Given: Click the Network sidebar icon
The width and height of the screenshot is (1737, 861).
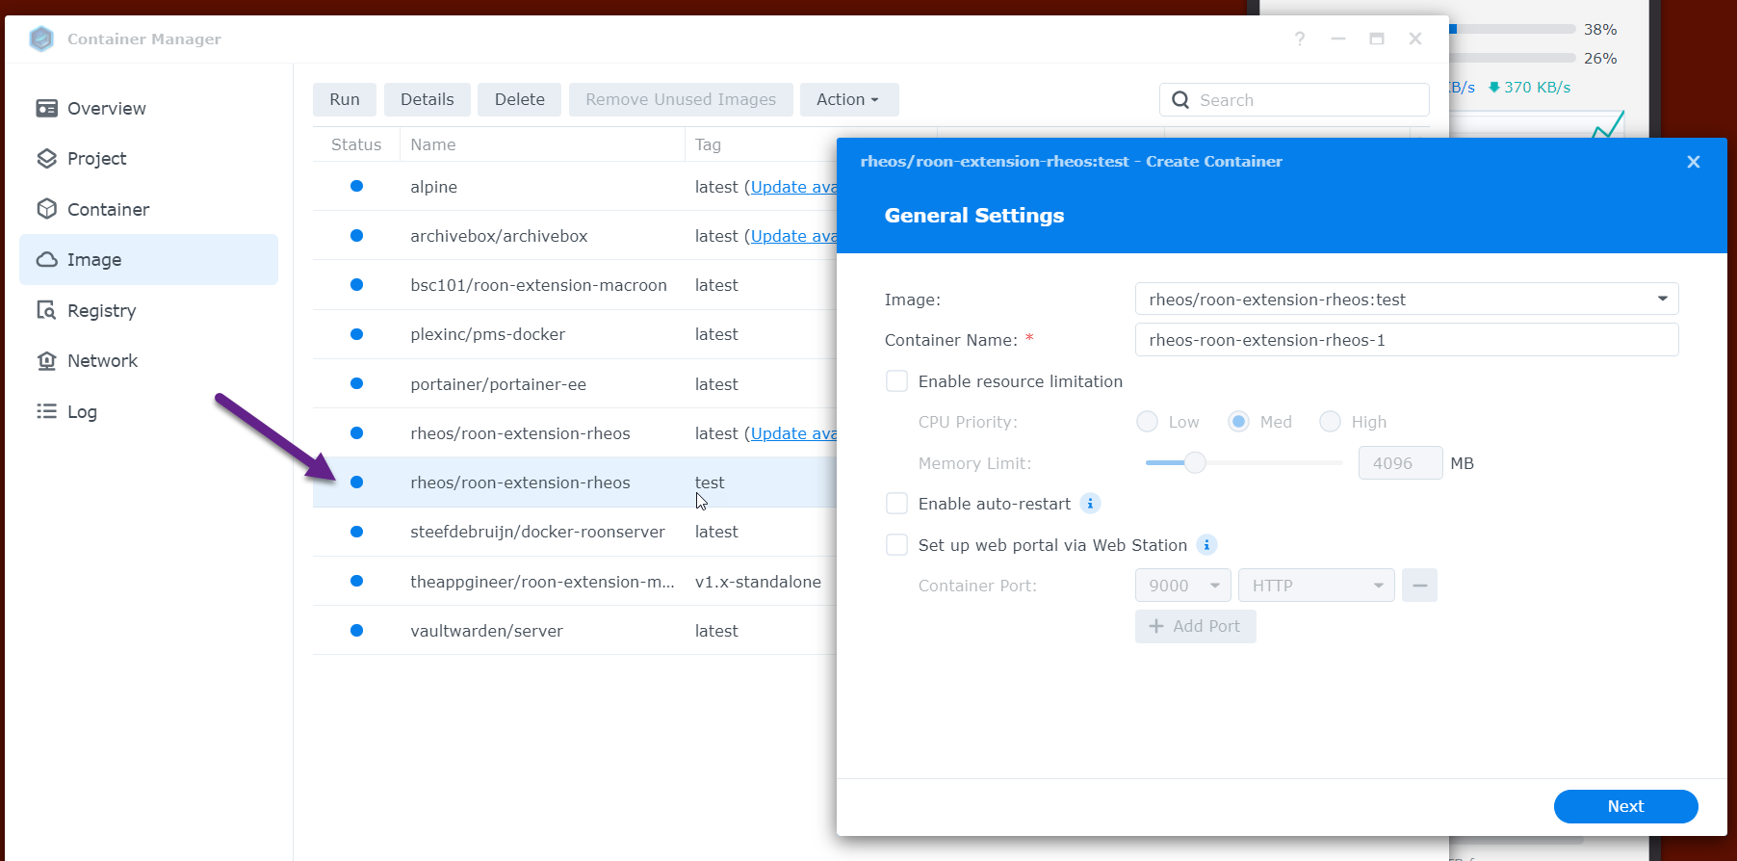Looking at the screenshot, I should point(46,360).
